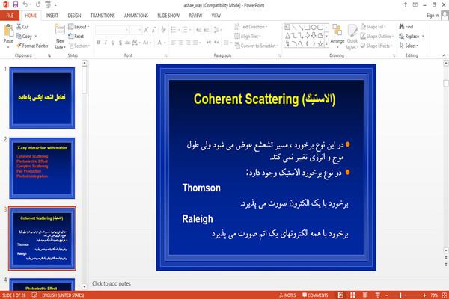Image resolution: width=449 pixels, height=299 pixels.
Task: Click Convert to SmartArt button
Action: [x=256, y=46]
